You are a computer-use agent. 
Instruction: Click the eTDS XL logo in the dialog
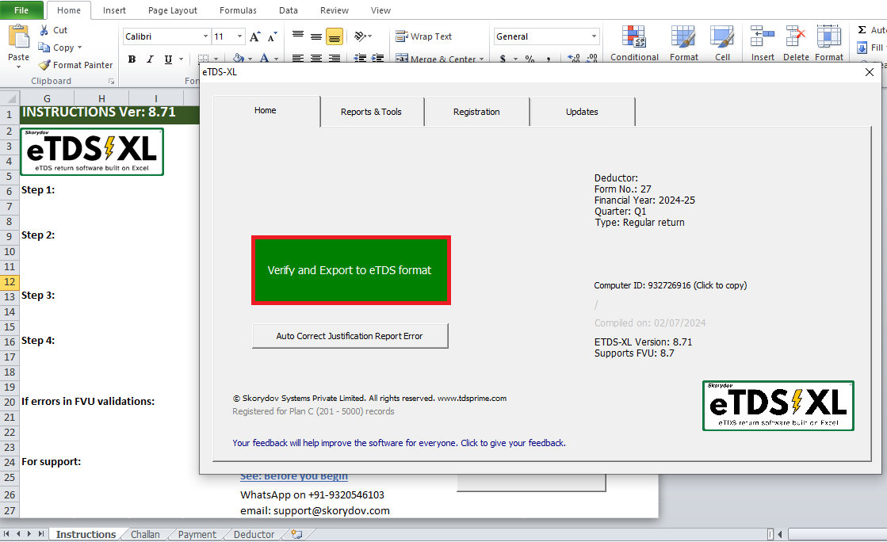[778, 406]
